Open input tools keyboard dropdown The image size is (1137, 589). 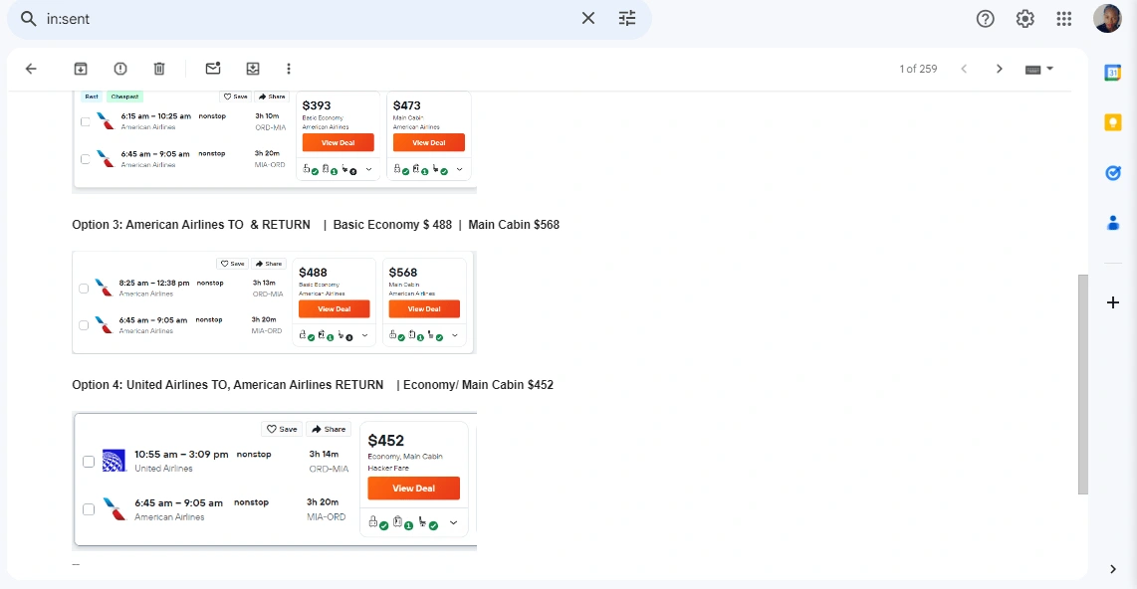[1038, 69]
